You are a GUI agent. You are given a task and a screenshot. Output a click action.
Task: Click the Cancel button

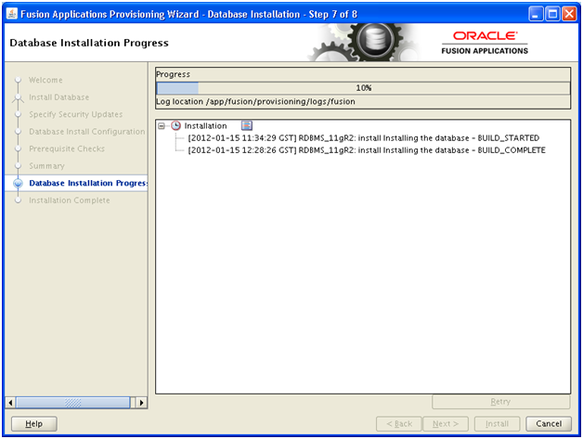pyautogui.click(x=549, y=424)
